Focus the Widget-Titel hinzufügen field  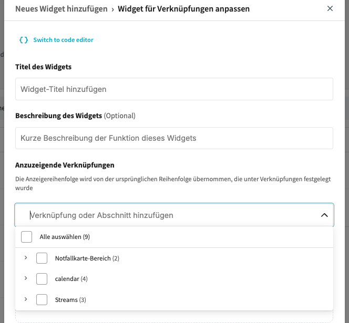[174, 89]
